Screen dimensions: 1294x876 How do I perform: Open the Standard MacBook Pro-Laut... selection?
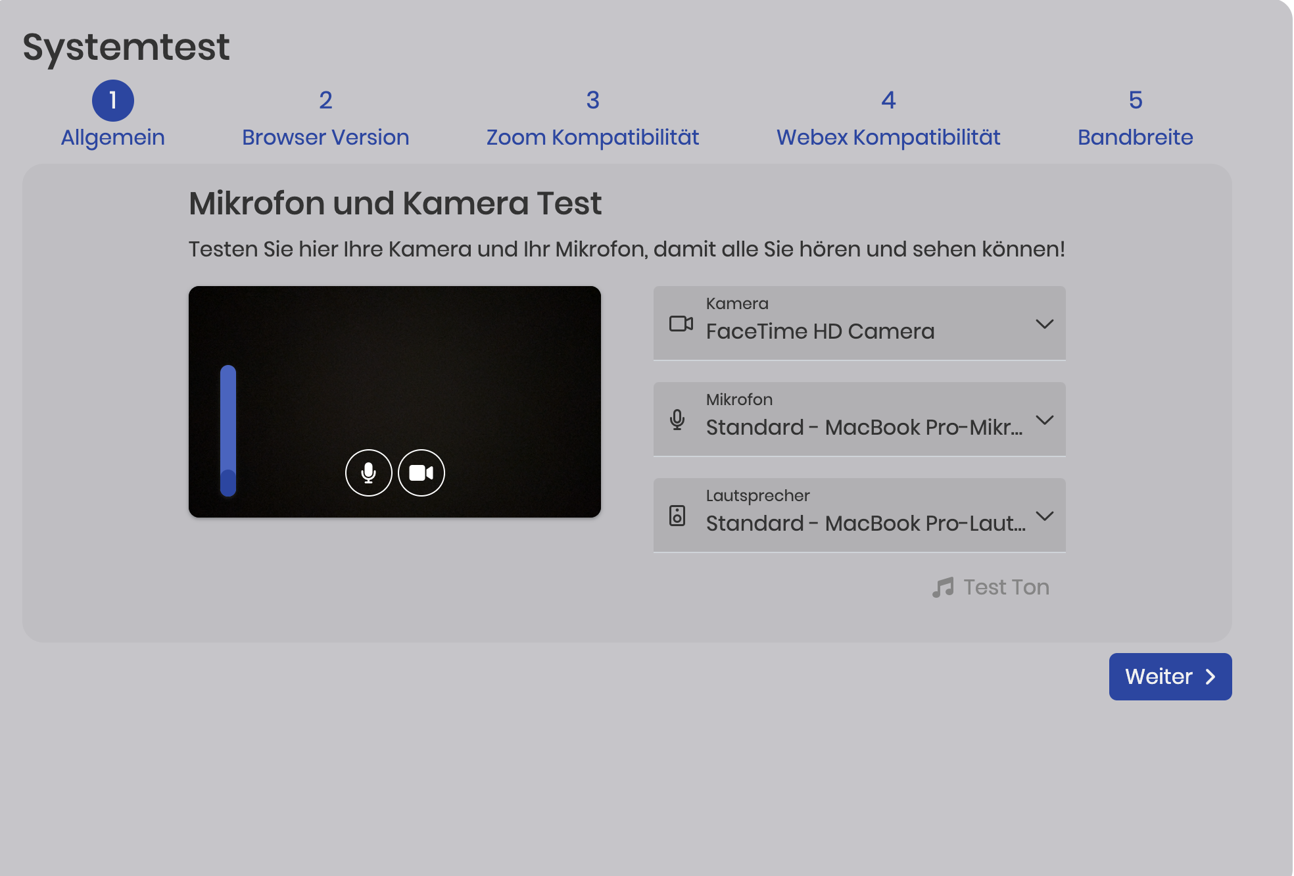coord(859,515)
